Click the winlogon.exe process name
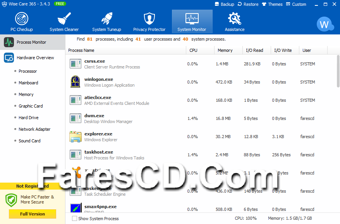This screenshot has width=340, height=224. pos(99,80)
